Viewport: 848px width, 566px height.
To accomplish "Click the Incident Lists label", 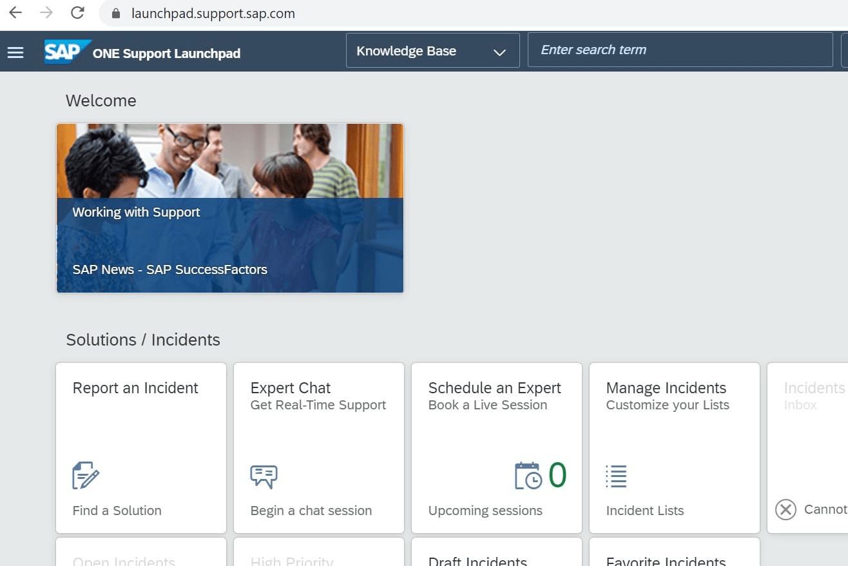I will [644, 511].
